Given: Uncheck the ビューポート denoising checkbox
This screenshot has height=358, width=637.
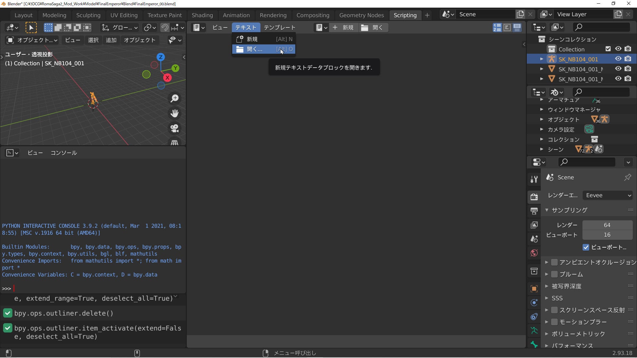Looking at the screenshot, I should [586, 247].
